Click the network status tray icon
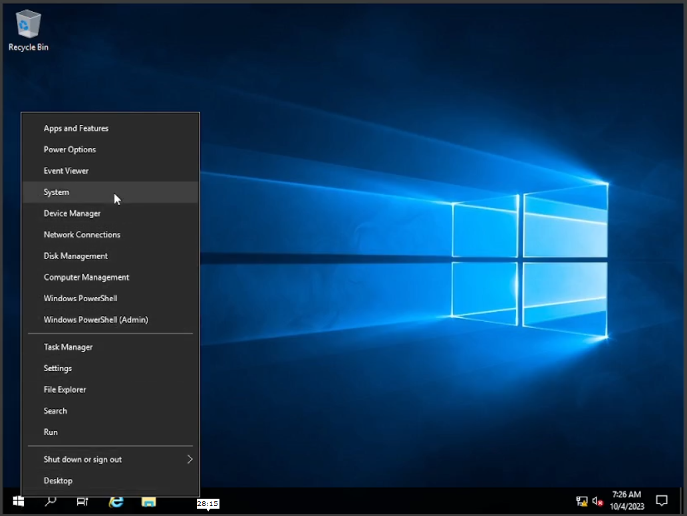 (582, 501)
